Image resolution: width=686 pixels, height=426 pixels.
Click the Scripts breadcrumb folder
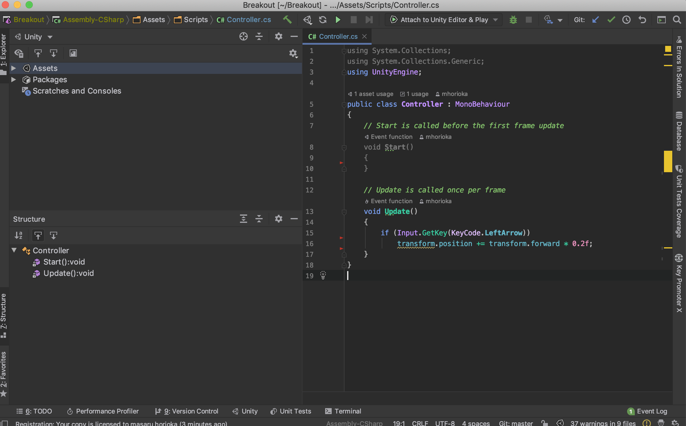(191, 20)
